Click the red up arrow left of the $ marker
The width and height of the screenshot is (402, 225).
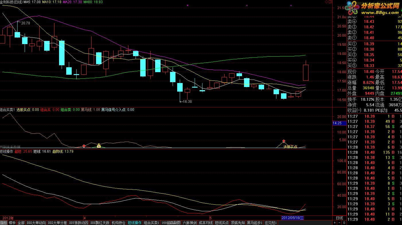84,146
